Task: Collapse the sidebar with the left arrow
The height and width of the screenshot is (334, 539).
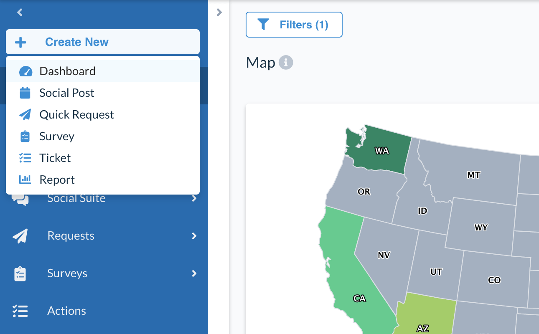Action: (x=19, y=13)
